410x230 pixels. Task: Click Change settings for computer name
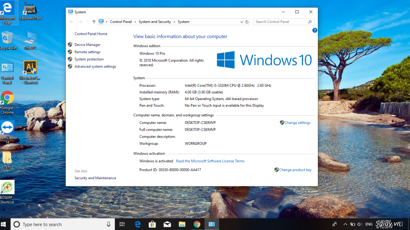297,122
